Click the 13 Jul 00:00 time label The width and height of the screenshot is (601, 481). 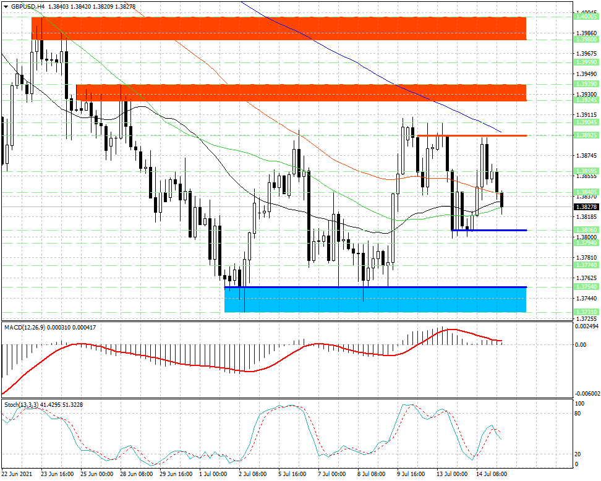453,474
